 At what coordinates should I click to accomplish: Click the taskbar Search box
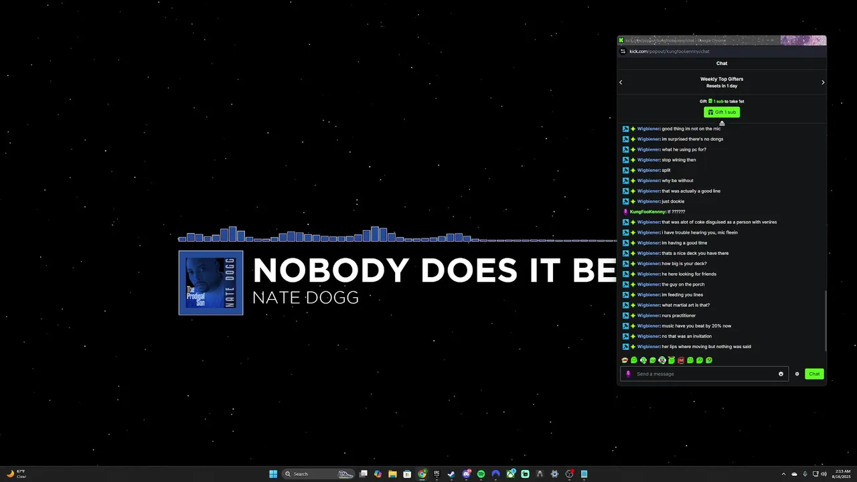(319, 474)
